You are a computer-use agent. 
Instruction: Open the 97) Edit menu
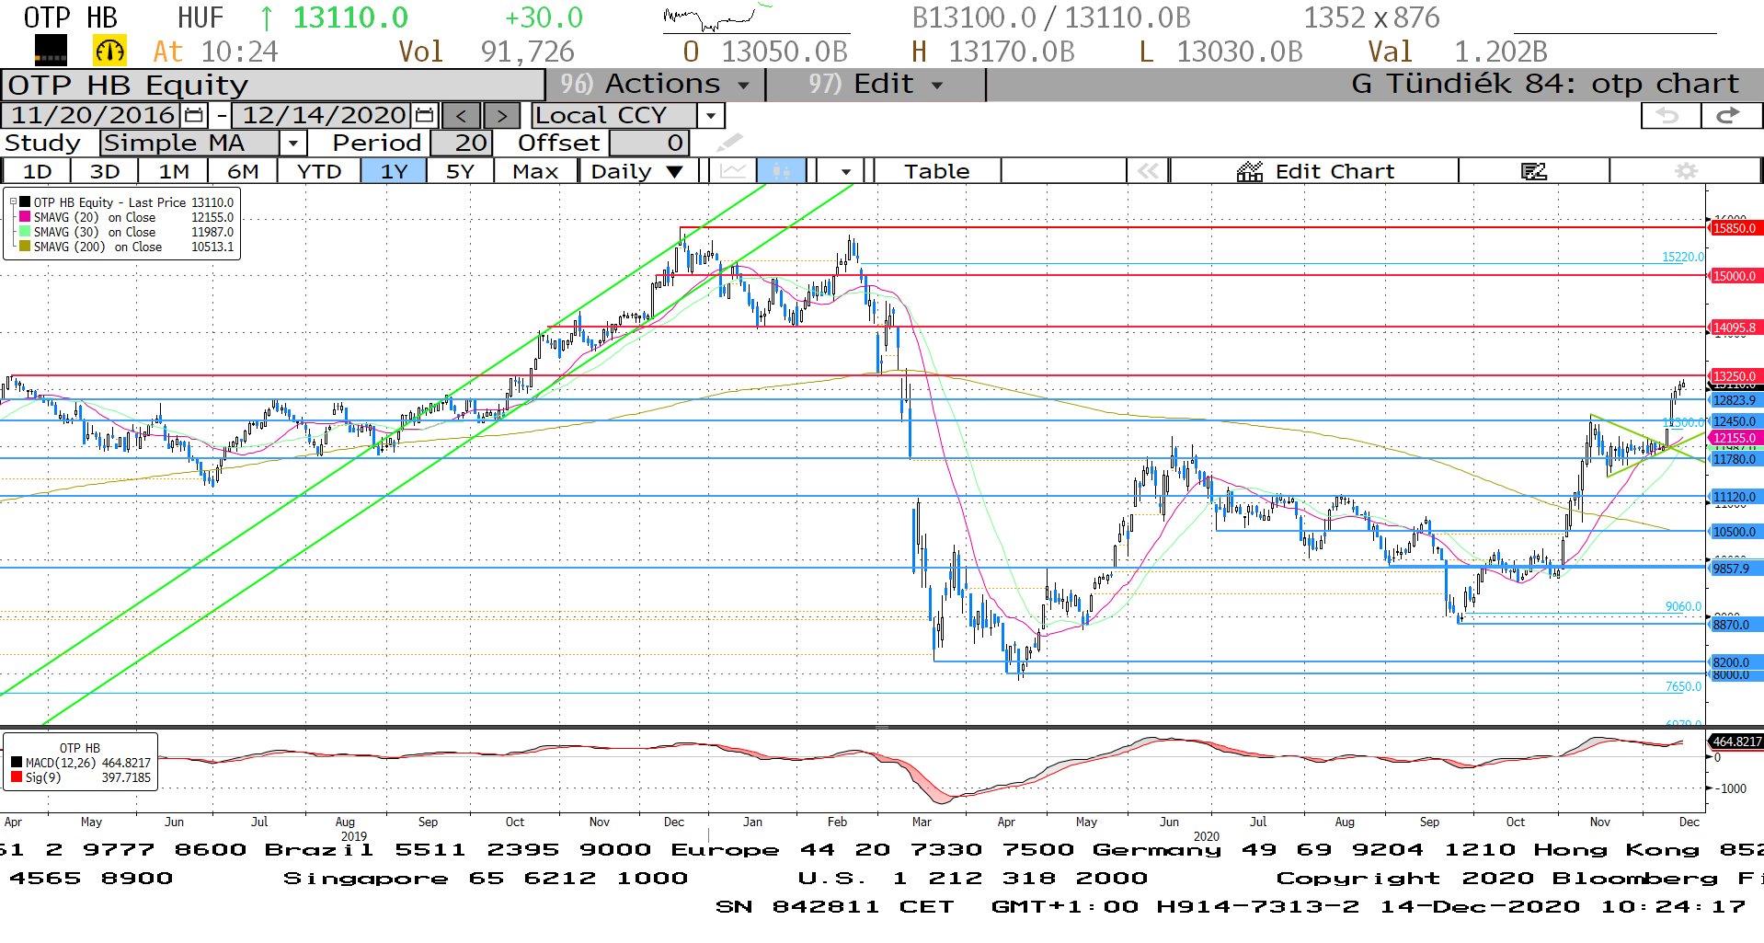pos(876,85)
